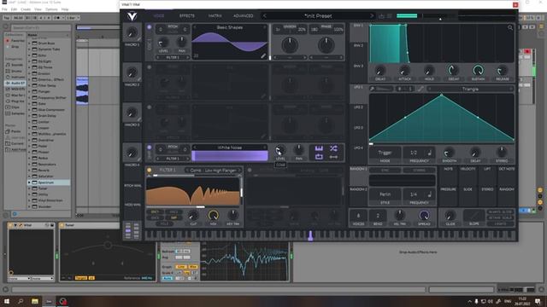Open the File menu in Ableton
547x307 pixels.
pos(4,9)
